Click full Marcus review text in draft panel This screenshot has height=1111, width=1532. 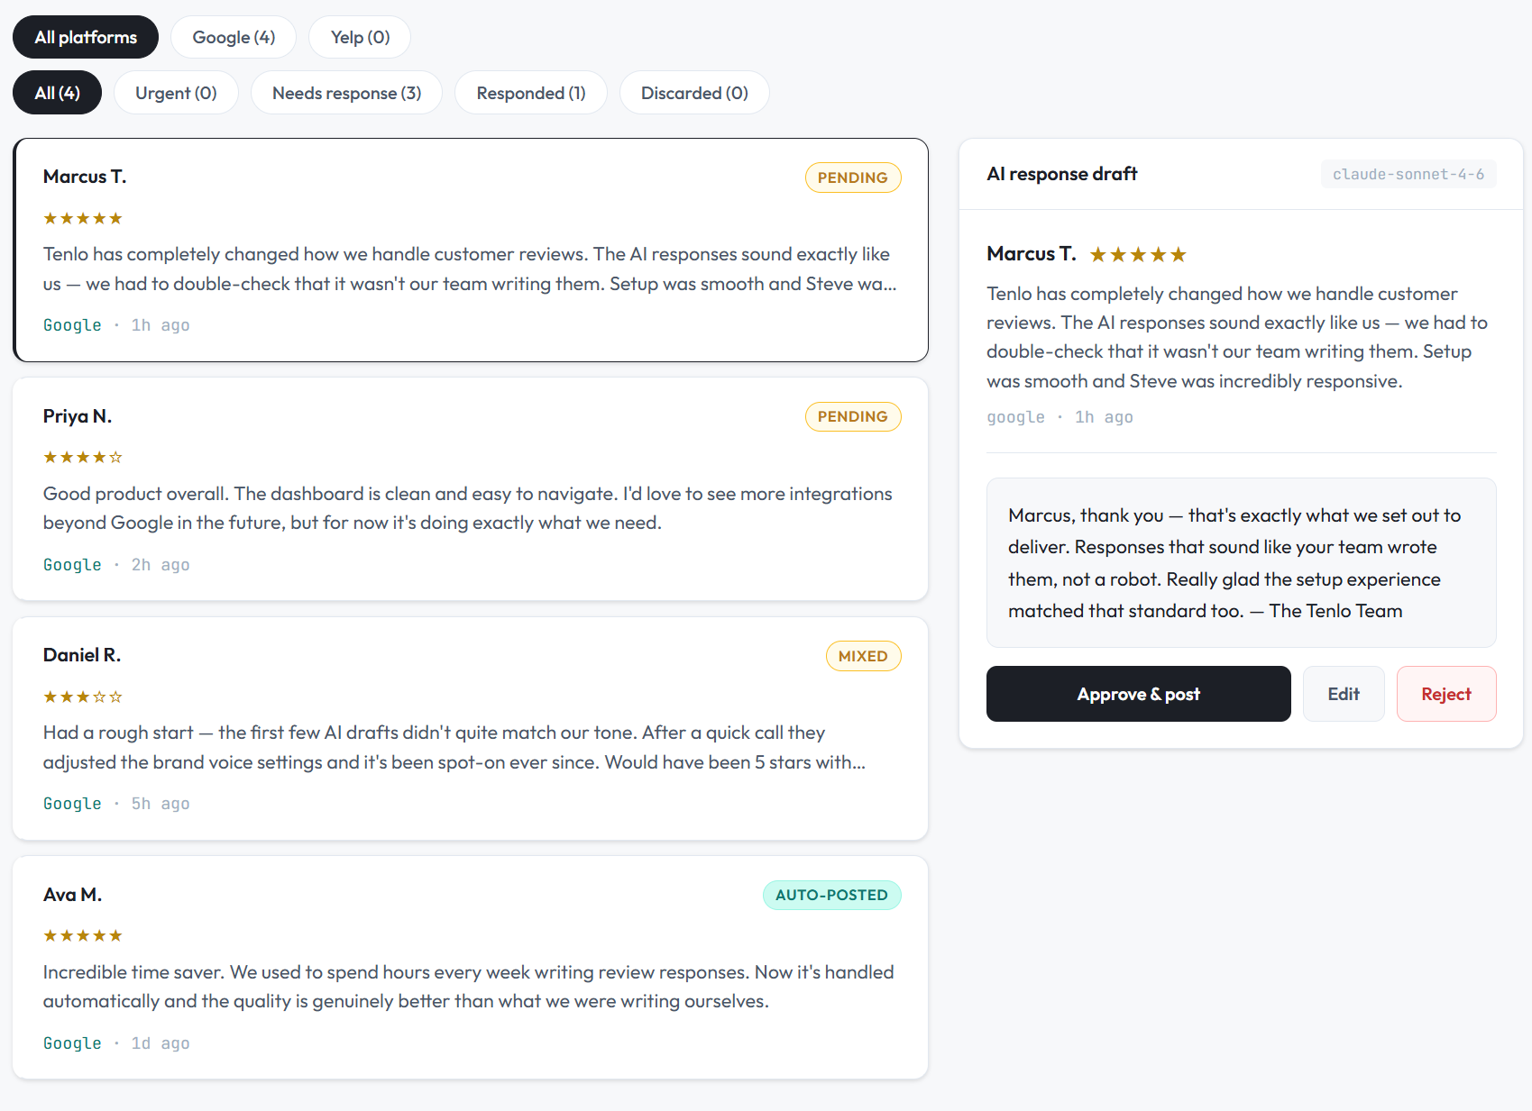[1237, 337]
